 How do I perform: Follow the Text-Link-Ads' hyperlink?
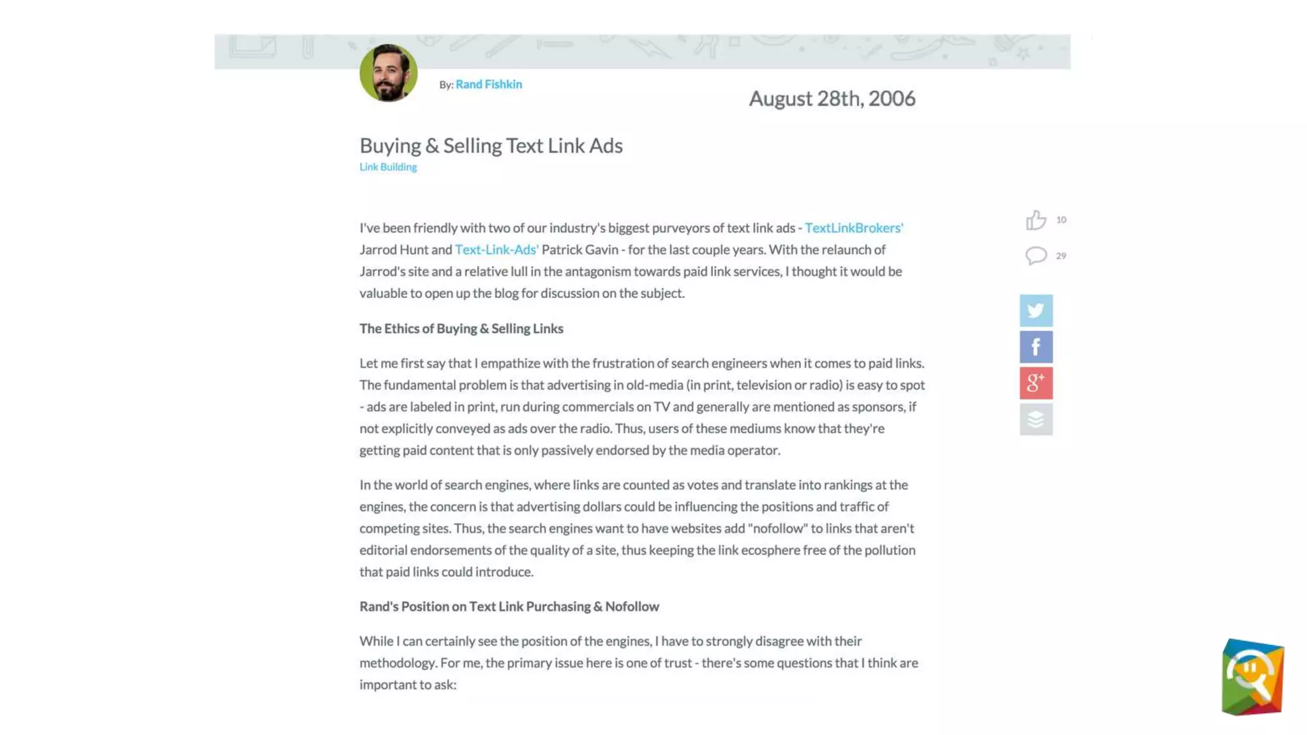[x=496, y=249]
